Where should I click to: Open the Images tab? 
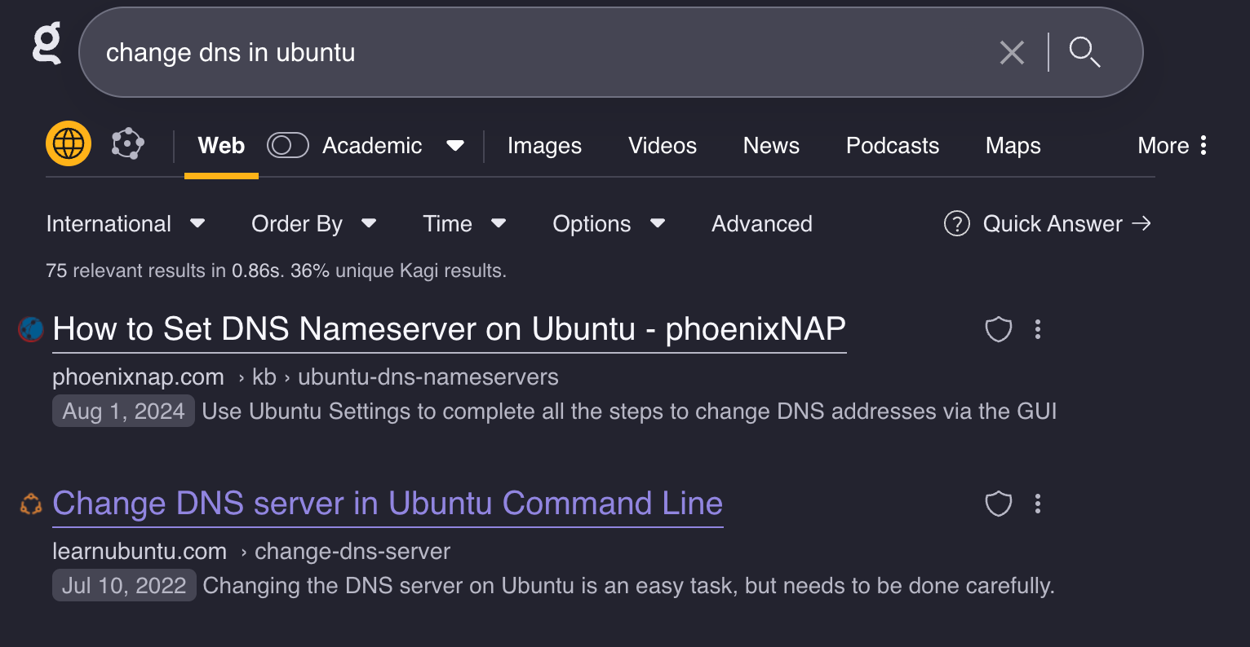[544, 146]
